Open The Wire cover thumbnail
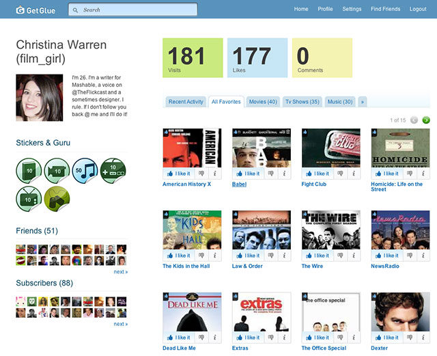The height and width of the screenshot is (356, 437). tap(331, 230)
